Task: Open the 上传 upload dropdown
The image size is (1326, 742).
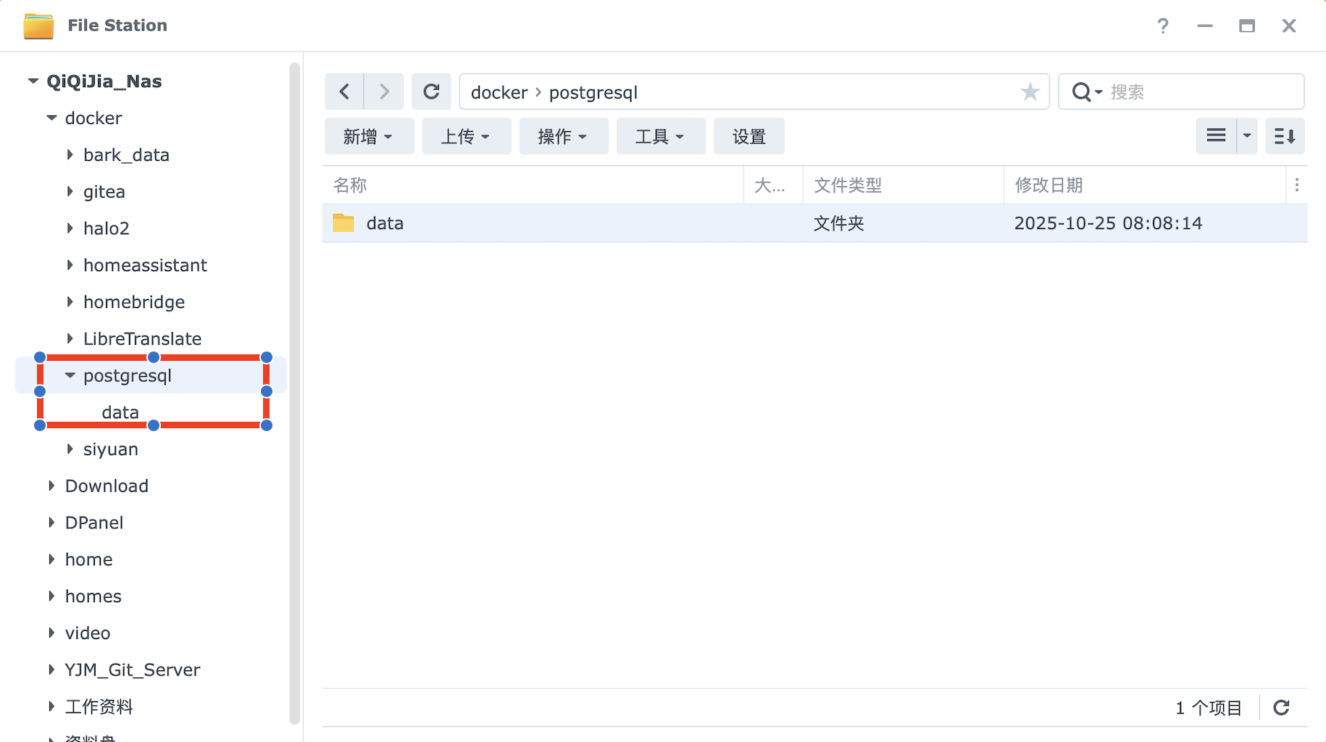Action: [x=466, y=136]
